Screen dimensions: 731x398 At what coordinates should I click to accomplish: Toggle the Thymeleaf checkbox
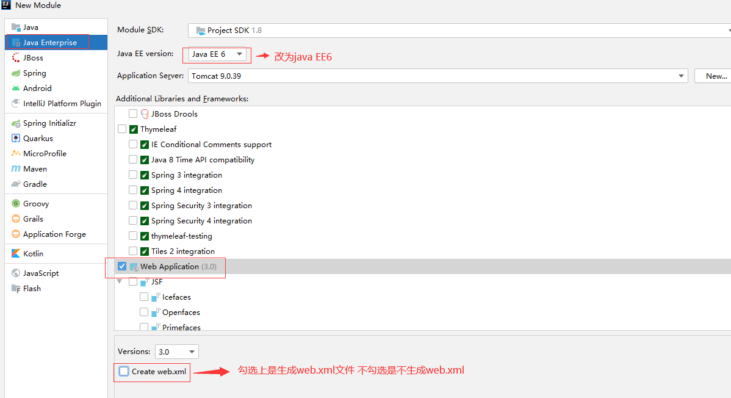click(x=122, y=129)
